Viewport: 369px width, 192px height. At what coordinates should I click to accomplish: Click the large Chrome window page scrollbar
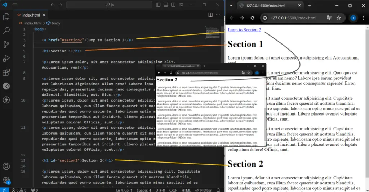coord(367,103)
